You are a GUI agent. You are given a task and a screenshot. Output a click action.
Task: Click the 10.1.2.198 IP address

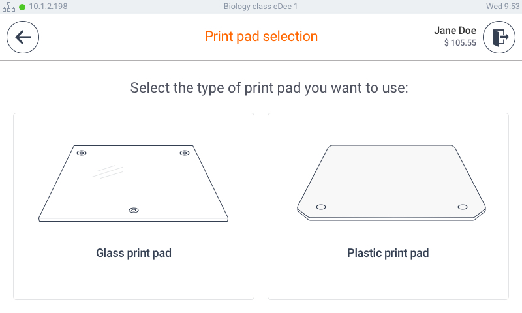(x=48, y=7)
